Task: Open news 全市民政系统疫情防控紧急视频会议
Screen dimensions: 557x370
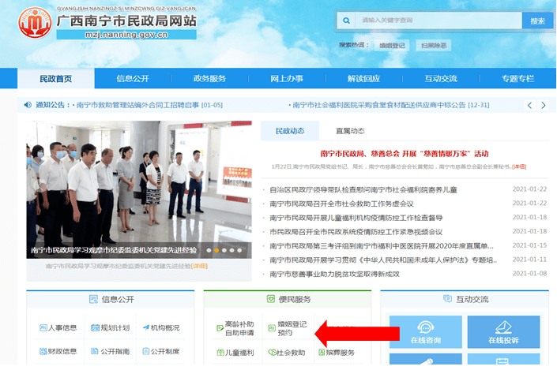Action: click(x=356, y=232)
